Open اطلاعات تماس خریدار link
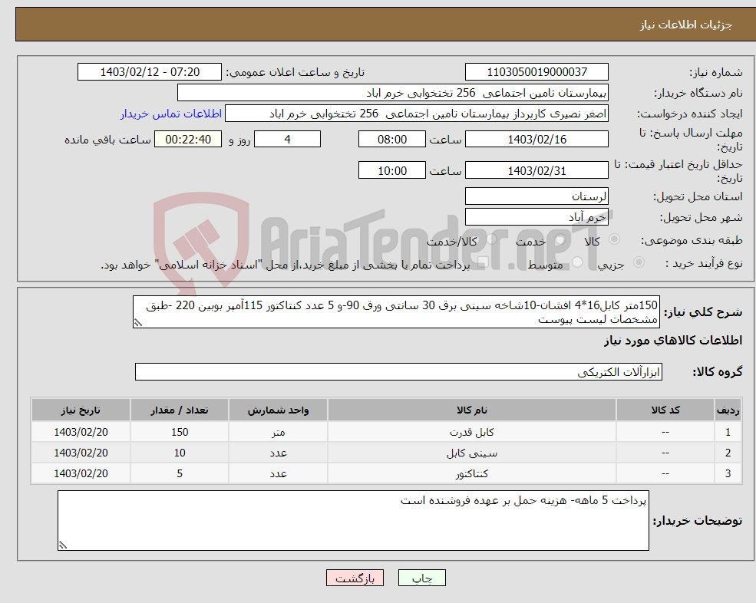The width and height of the screenshot is (756, 603). (171, 114)
